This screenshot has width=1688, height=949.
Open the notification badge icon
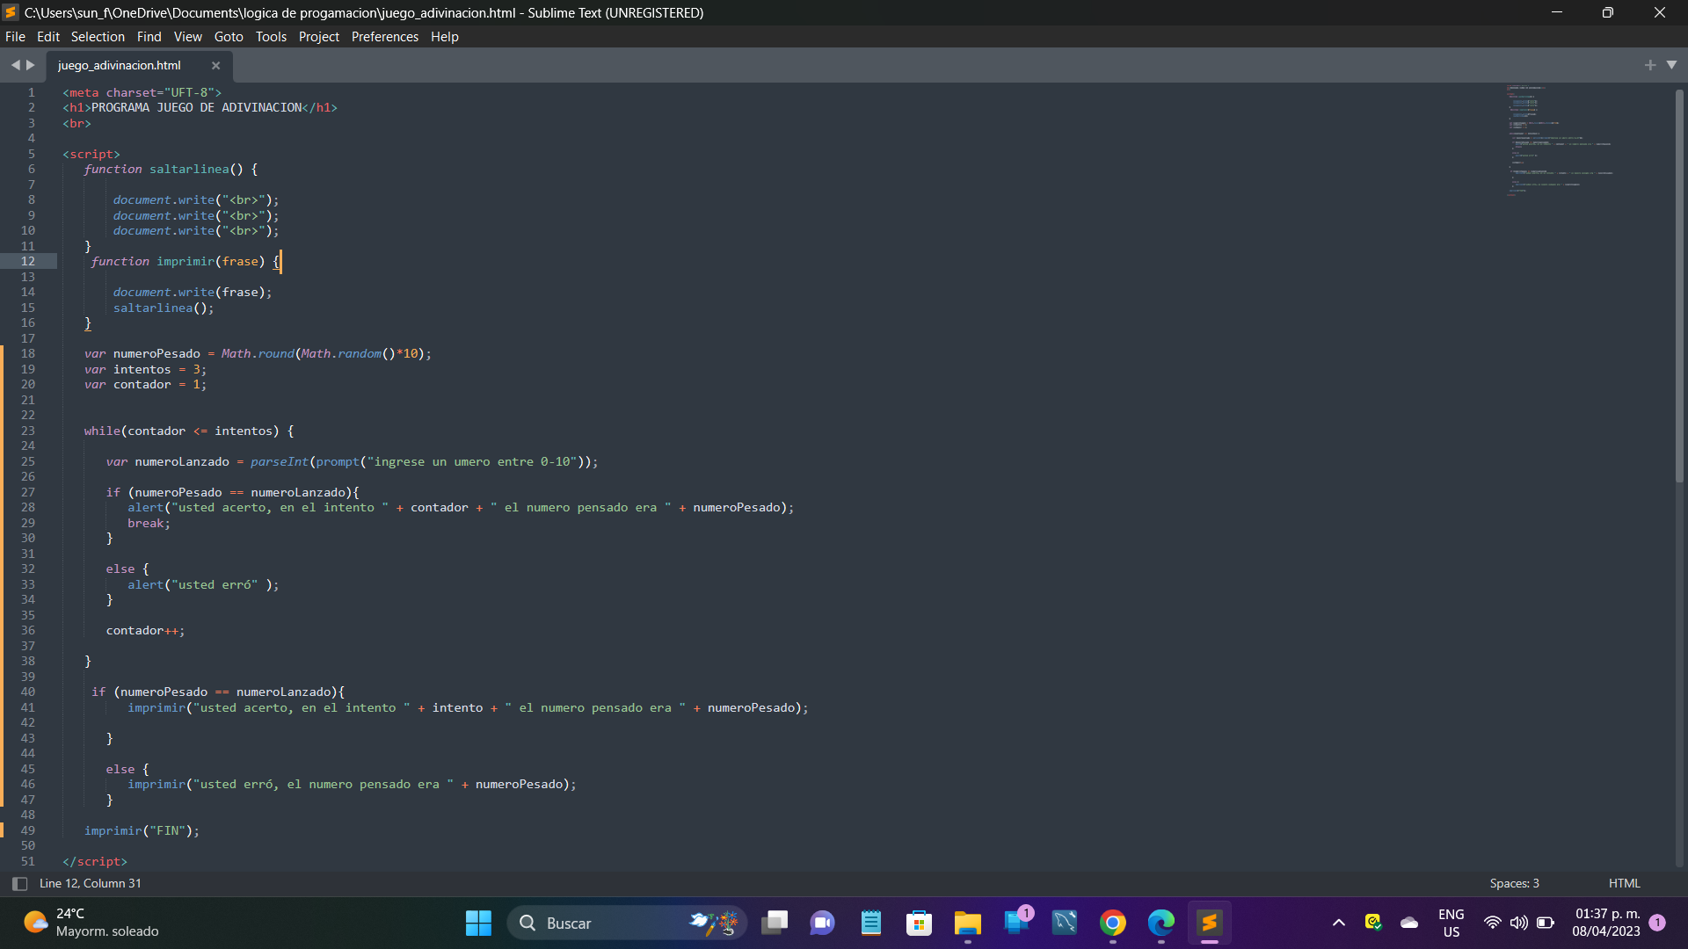click(x=1657, y=923)
